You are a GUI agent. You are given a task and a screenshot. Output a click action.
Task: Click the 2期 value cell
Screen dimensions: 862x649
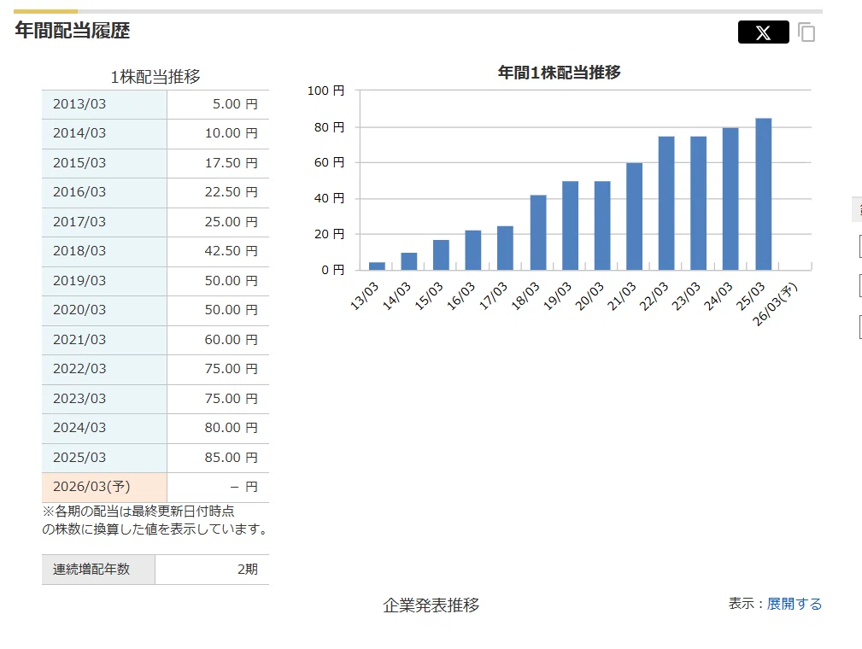tap(212, 570)
